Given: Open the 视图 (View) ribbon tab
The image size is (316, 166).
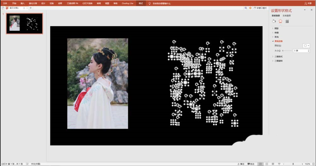Looking at the screenshot, I should point(107,3).
